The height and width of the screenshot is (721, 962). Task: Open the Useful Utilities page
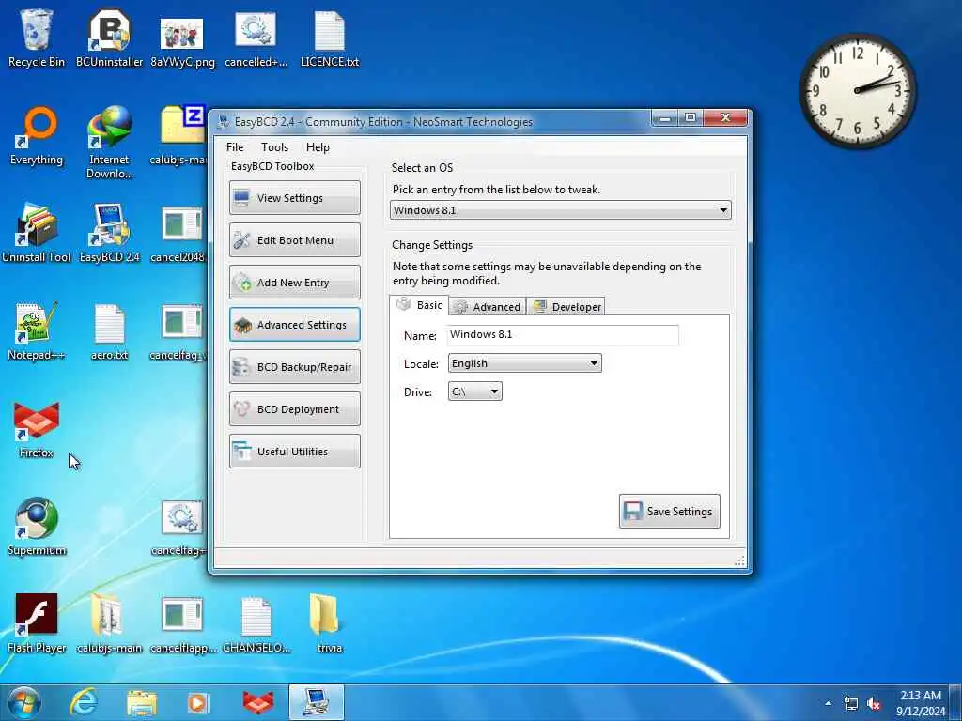(x=294, y=452)
